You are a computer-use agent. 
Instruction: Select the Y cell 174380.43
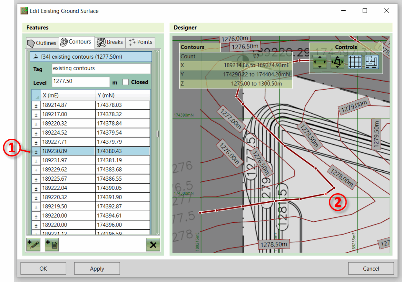(x=123, y=151)
